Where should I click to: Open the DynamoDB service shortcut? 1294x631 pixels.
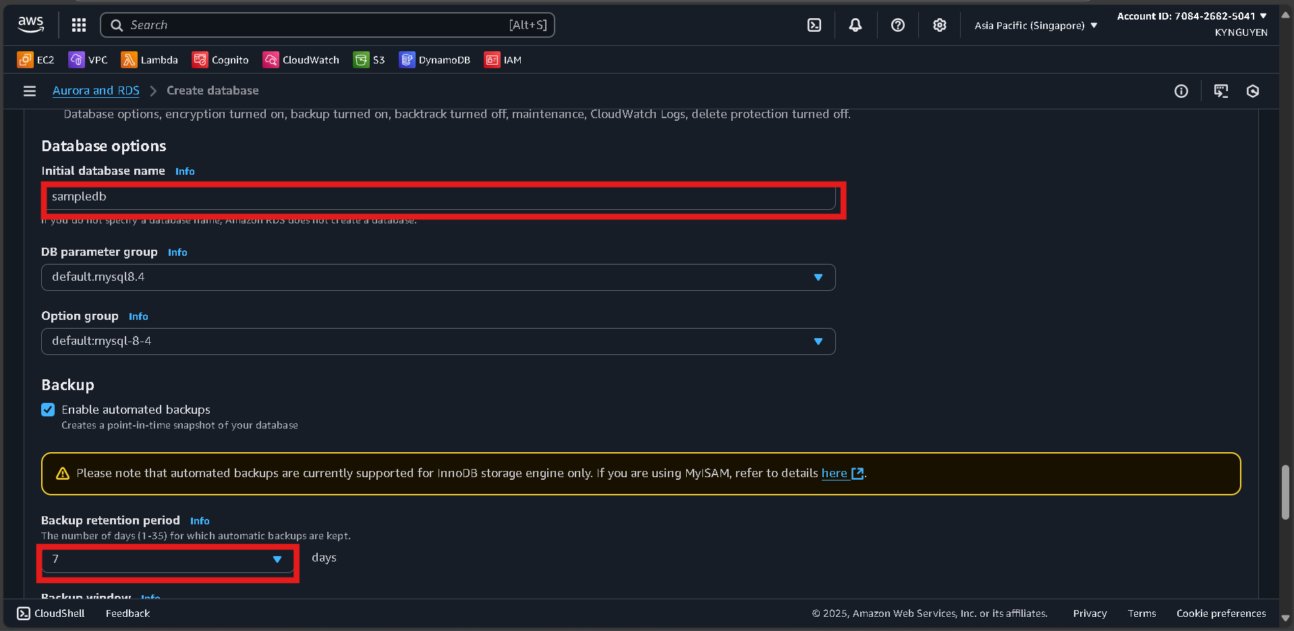434,59
